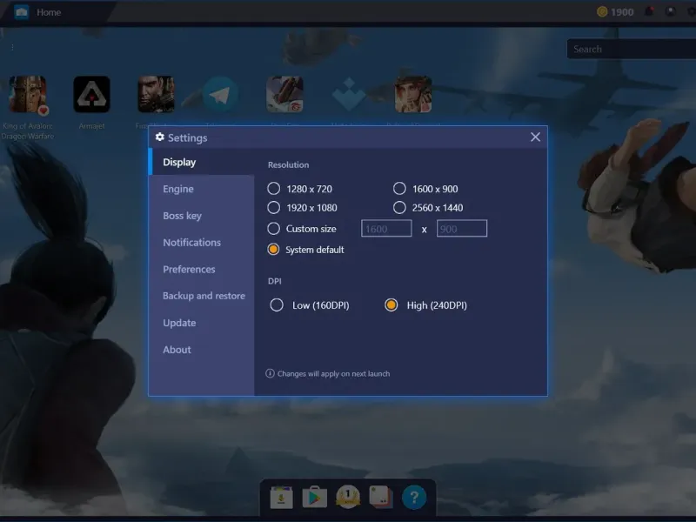Open the Engine settings tab

[x=202, y=189]
